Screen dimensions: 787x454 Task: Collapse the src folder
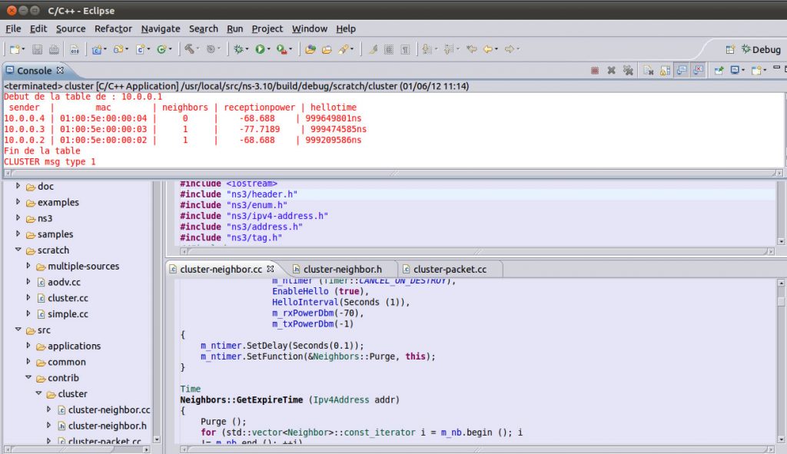click(x=18, y=330)
